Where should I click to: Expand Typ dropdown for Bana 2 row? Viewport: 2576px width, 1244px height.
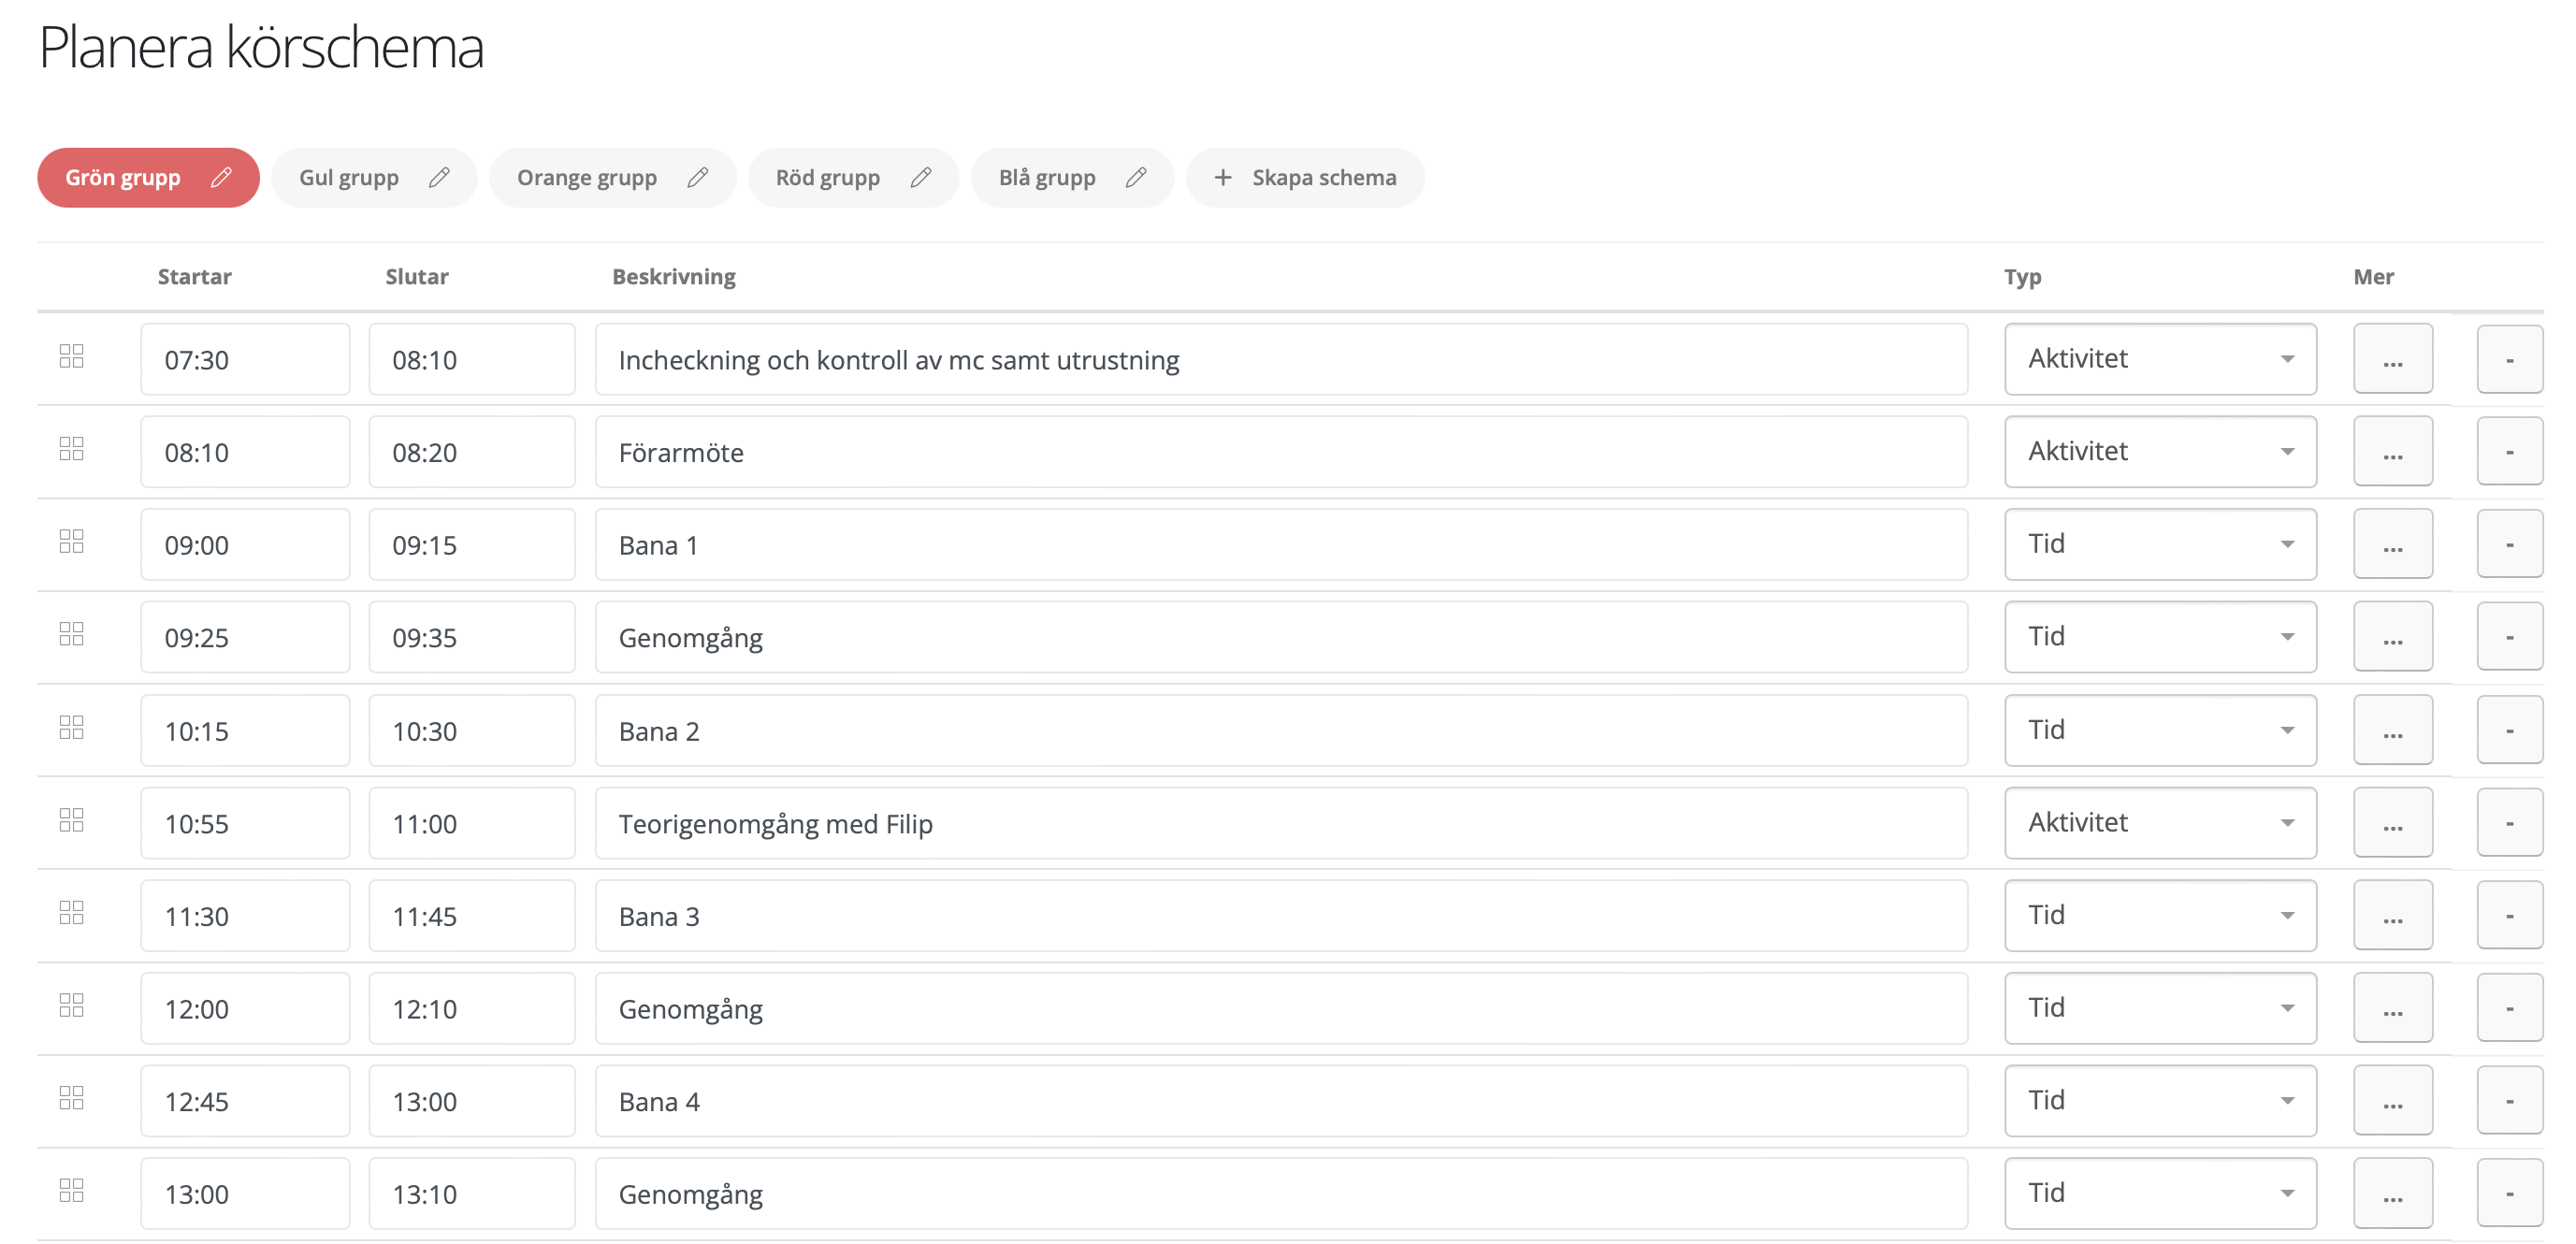pyautogui.click(x=2159, y=730)
